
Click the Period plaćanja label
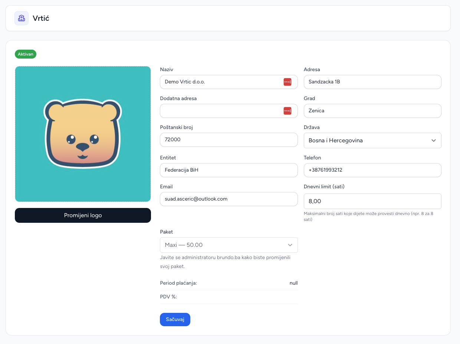pos(178,283)
